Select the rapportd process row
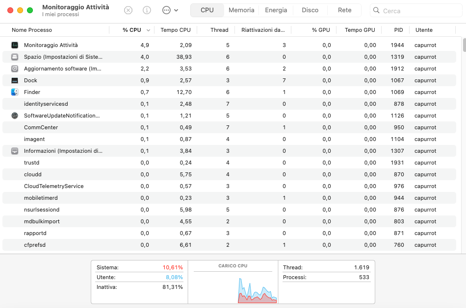The image size is (466, 308). point(229,233)
